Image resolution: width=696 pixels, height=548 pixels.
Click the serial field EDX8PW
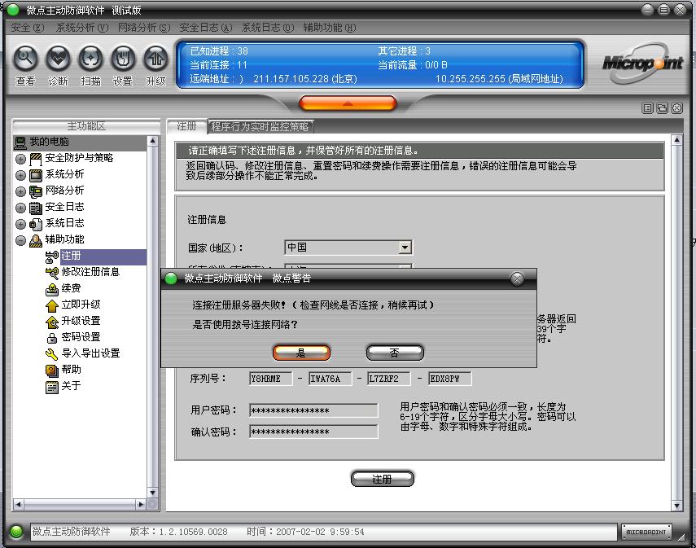click(x=449, y=379)
